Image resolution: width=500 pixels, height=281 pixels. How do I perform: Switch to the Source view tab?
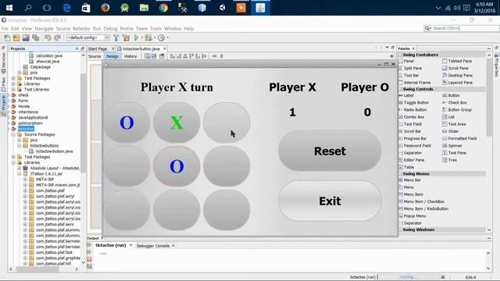[x=95, y=56]
